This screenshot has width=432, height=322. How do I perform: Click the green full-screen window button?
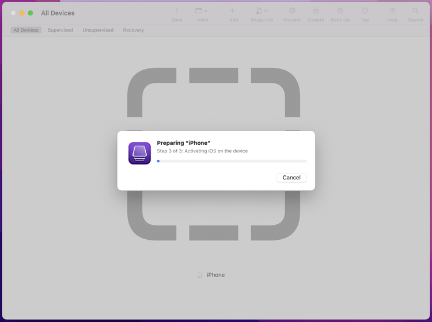click(x=31, y=13)
